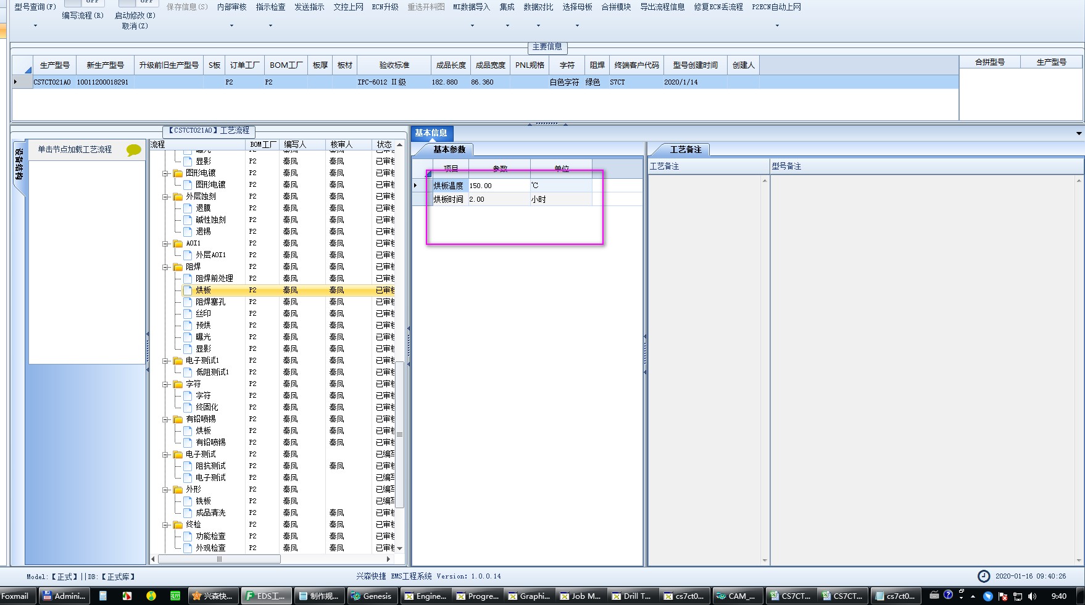Viewport: 1085px width, 605px height.
Task: Select the CS7CT021A0 row in main info table
Action: [x=485, y=82]
